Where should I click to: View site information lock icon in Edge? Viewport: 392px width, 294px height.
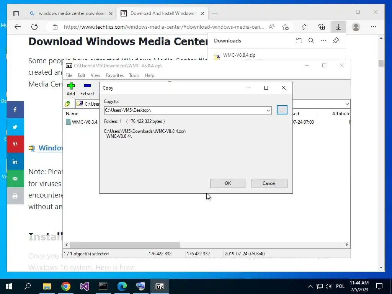(55, 27)
